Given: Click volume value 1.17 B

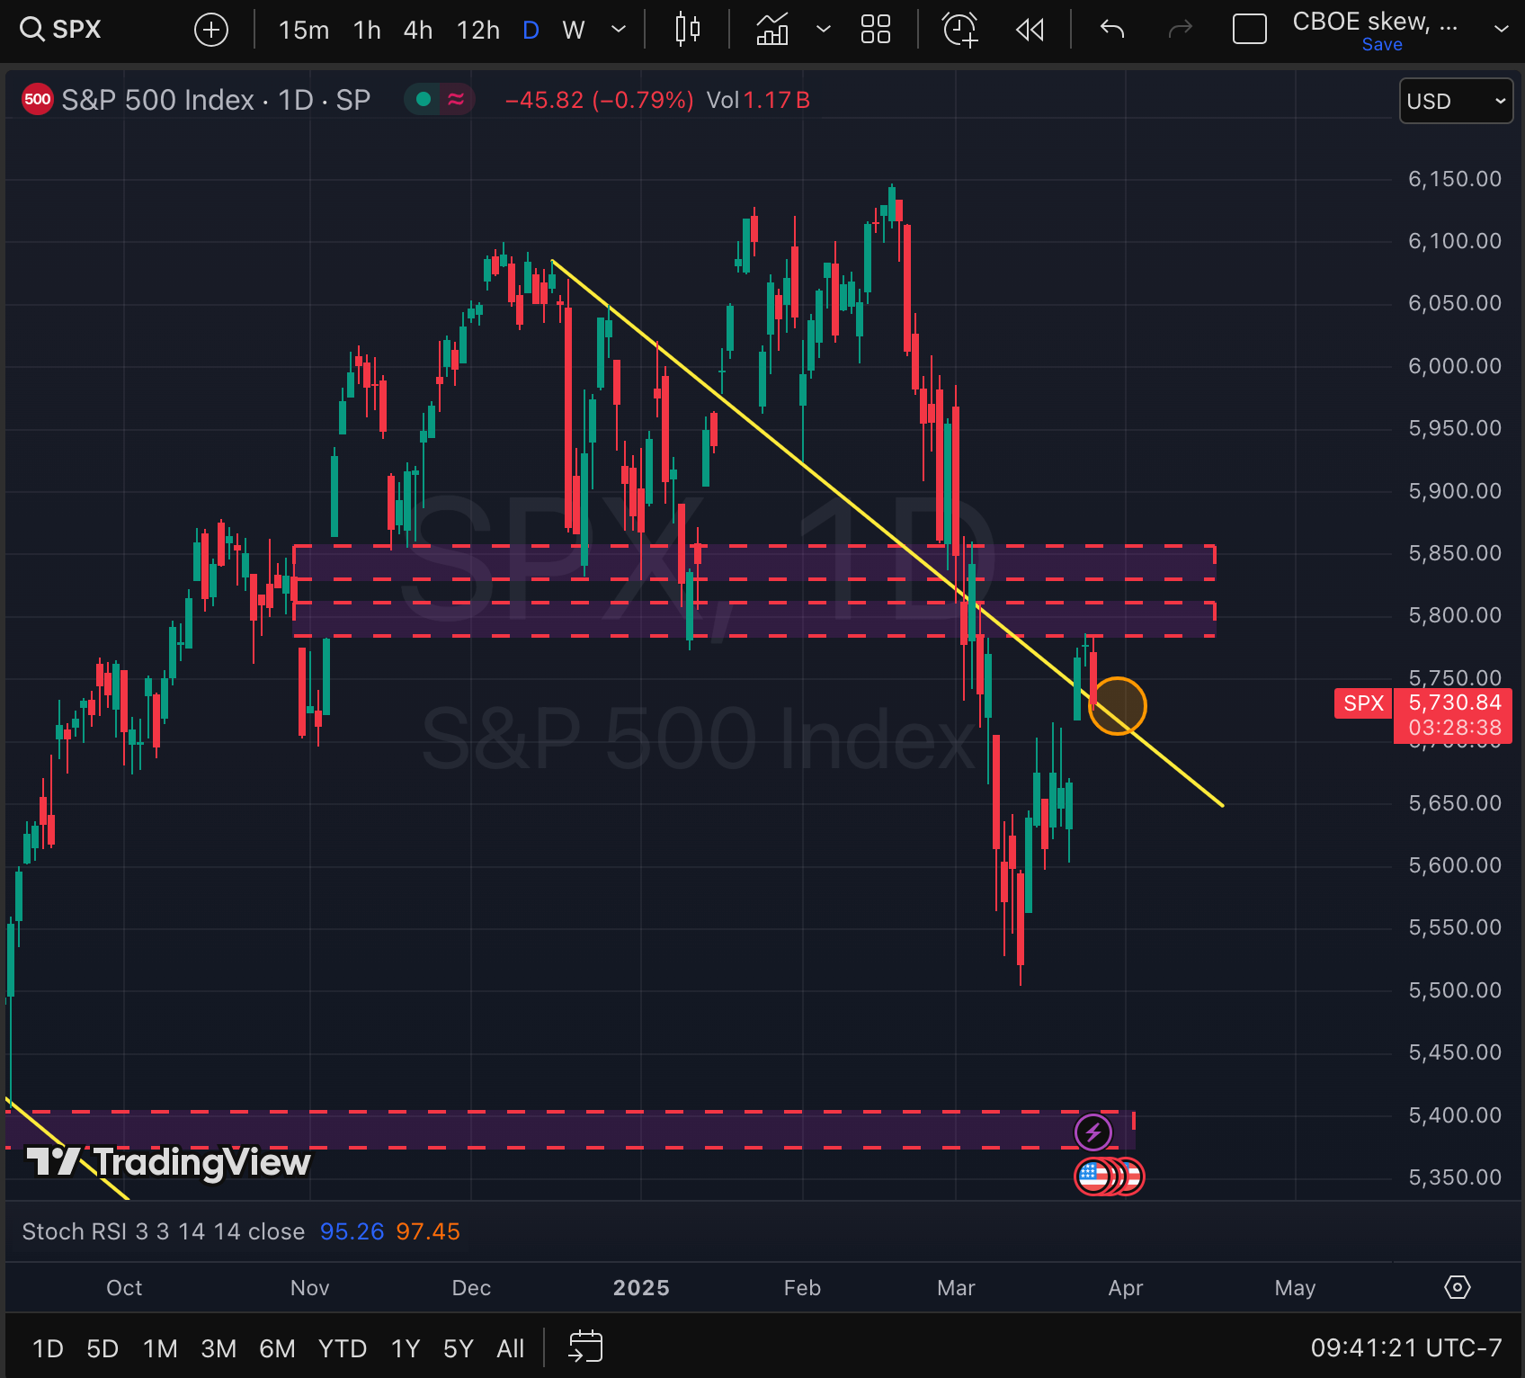Looking at the screenshot, I should [777, 100].
